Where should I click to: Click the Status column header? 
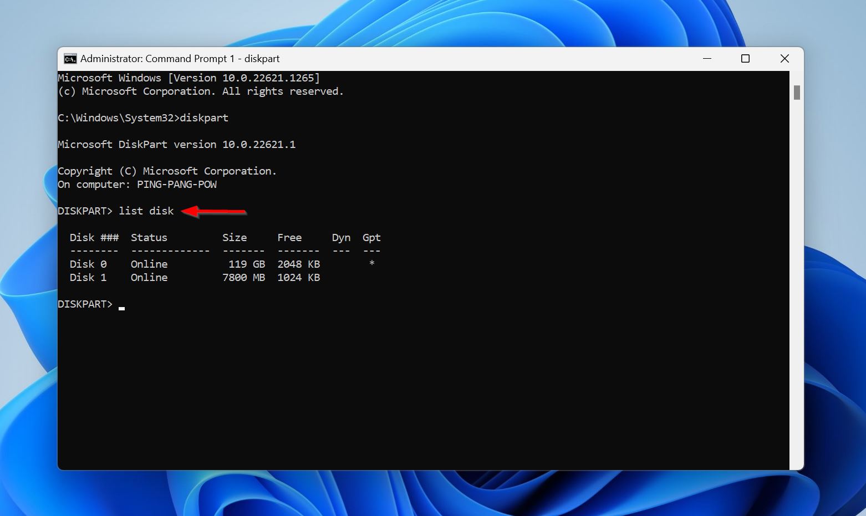(x=149, y=238)
